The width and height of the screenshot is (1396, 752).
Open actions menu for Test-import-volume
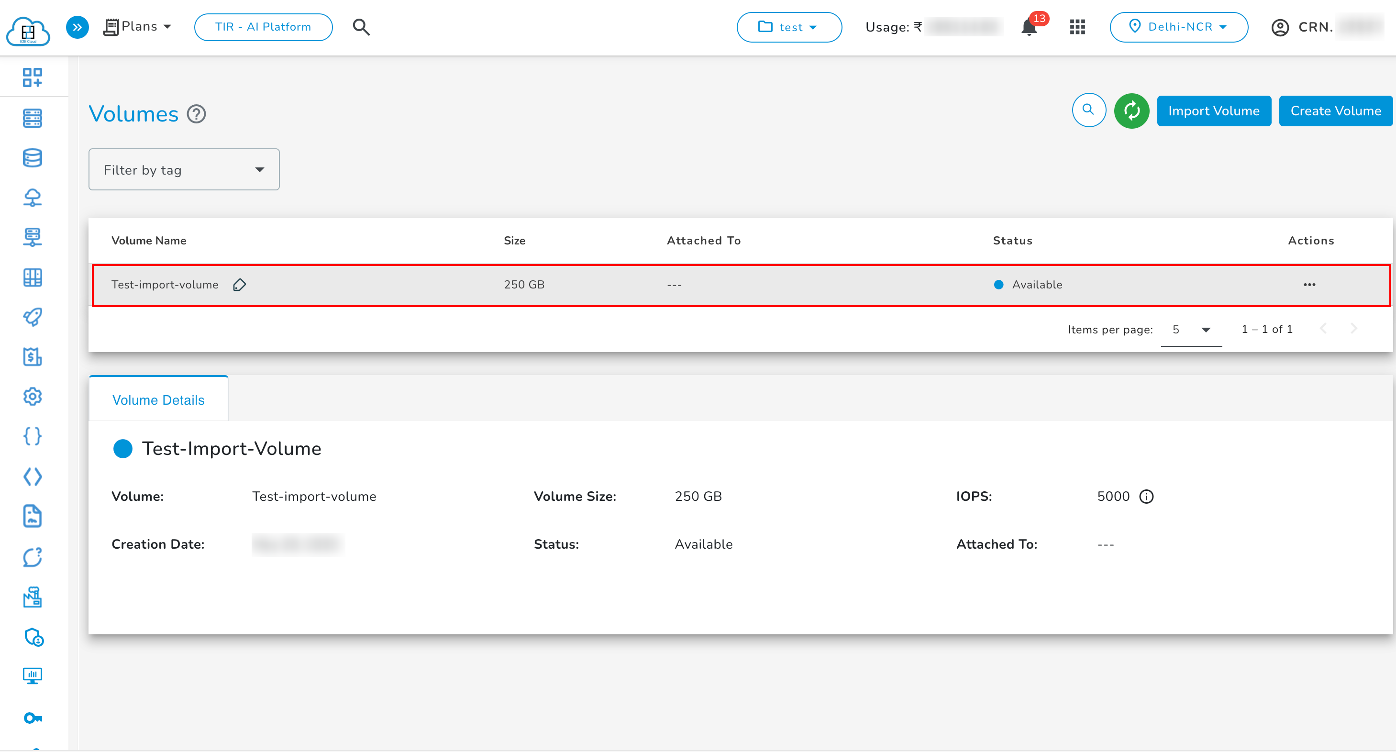1310,285
